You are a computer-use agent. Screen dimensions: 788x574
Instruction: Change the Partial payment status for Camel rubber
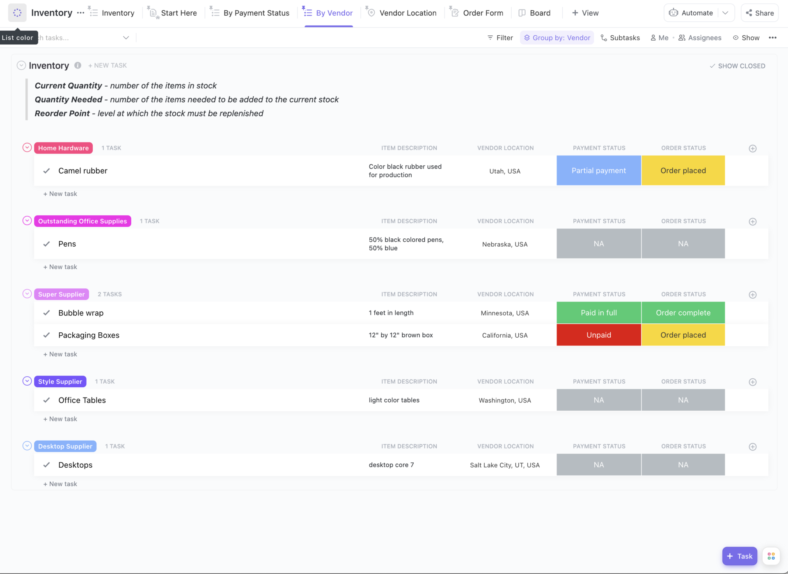point(598,170)
